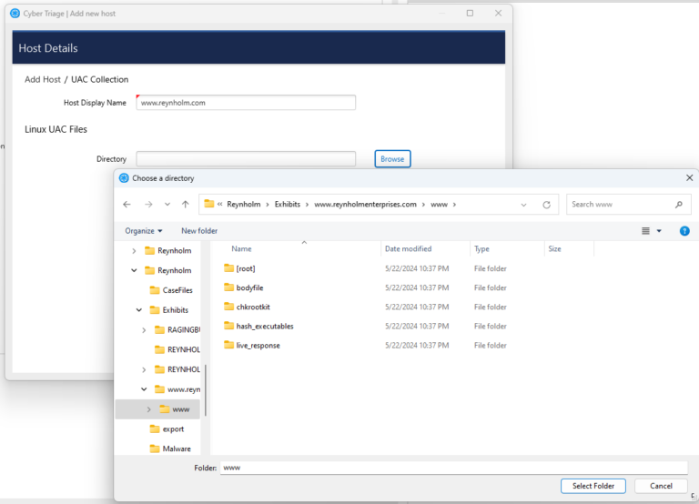Cancel the directory chooser dialog

click(x=661, y=486)
